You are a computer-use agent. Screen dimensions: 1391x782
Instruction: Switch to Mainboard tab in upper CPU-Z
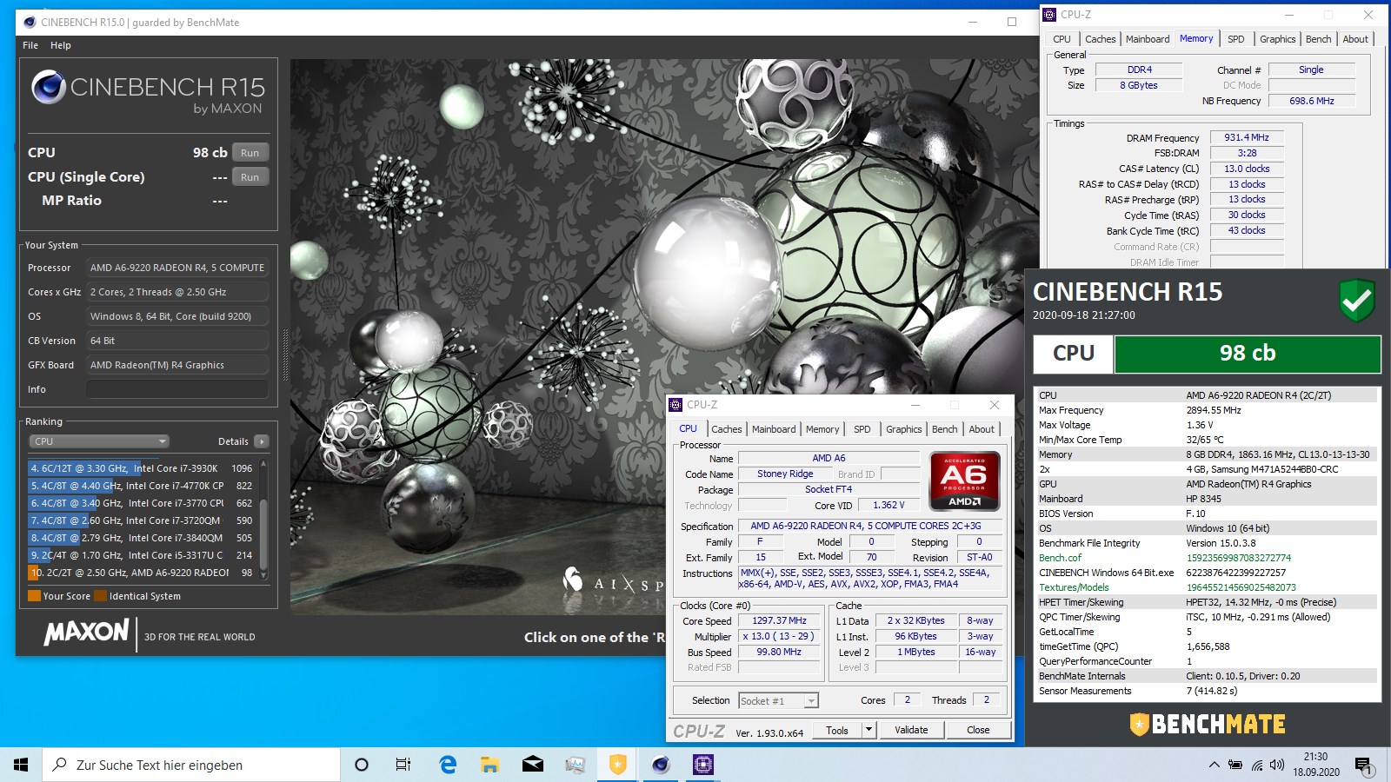(1148, 39)
